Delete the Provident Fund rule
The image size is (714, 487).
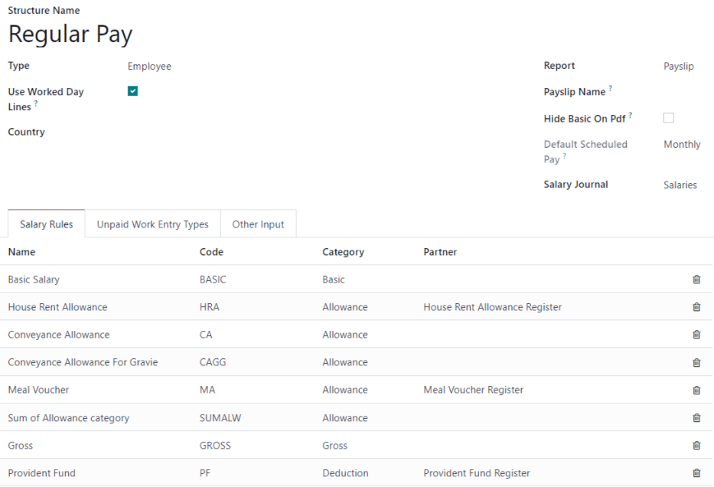696,472
